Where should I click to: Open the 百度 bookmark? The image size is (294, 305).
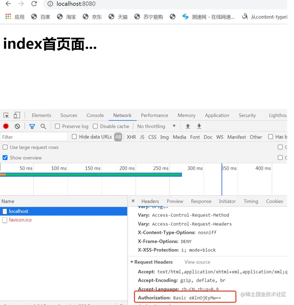[x=41, y=17]
